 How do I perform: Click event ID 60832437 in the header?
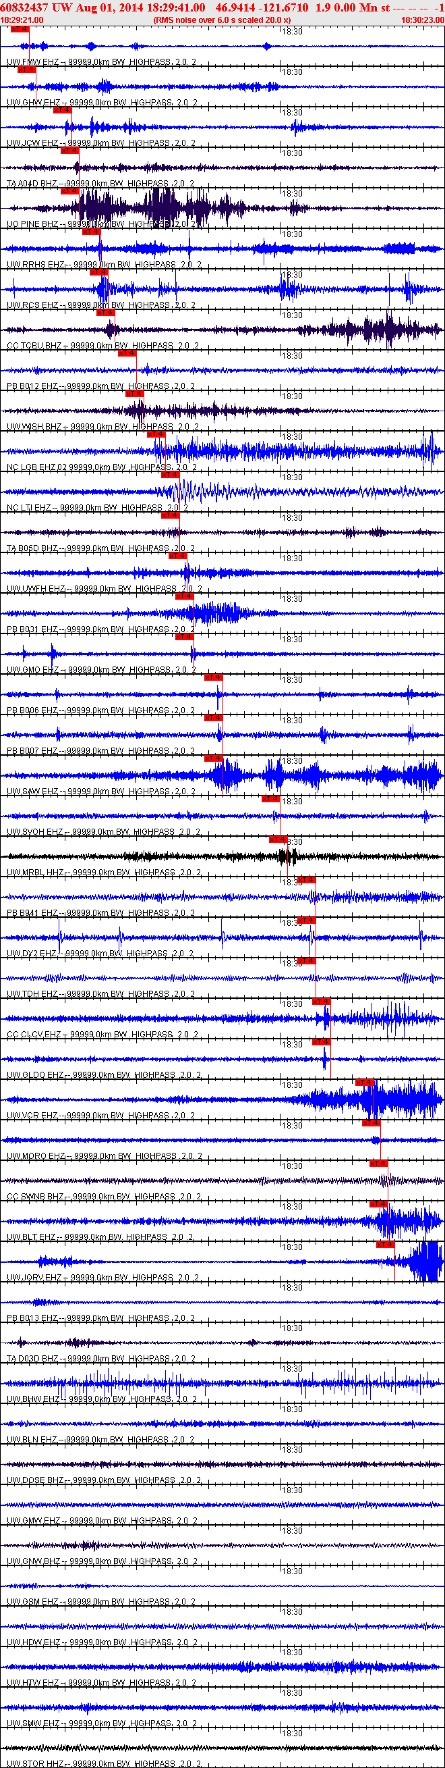pos(24,7)
